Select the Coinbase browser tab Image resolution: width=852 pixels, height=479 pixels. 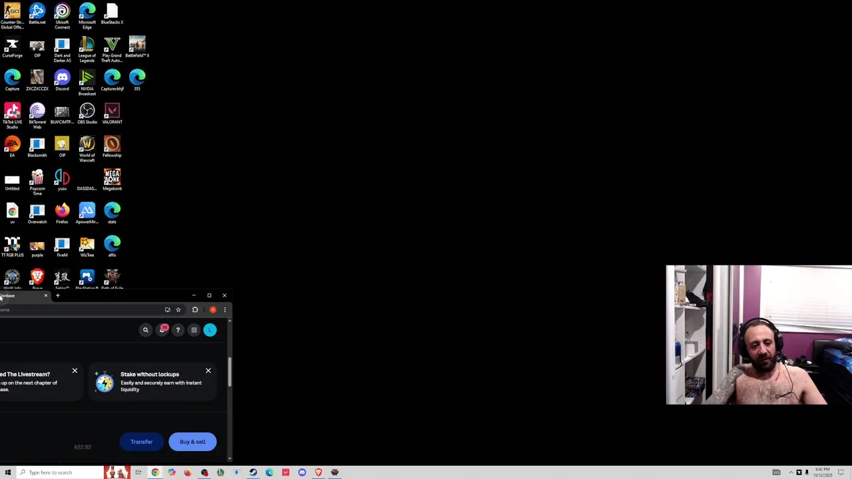(x=23, y=295)
